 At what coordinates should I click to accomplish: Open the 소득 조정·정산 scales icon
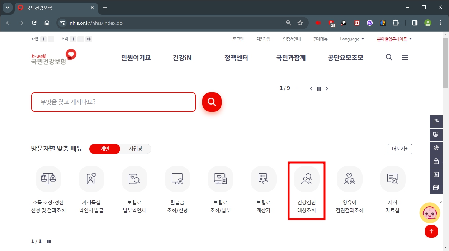click(x=48, y=179)
